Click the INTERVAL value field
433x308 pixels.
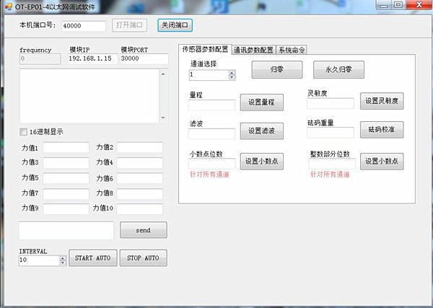39,260
